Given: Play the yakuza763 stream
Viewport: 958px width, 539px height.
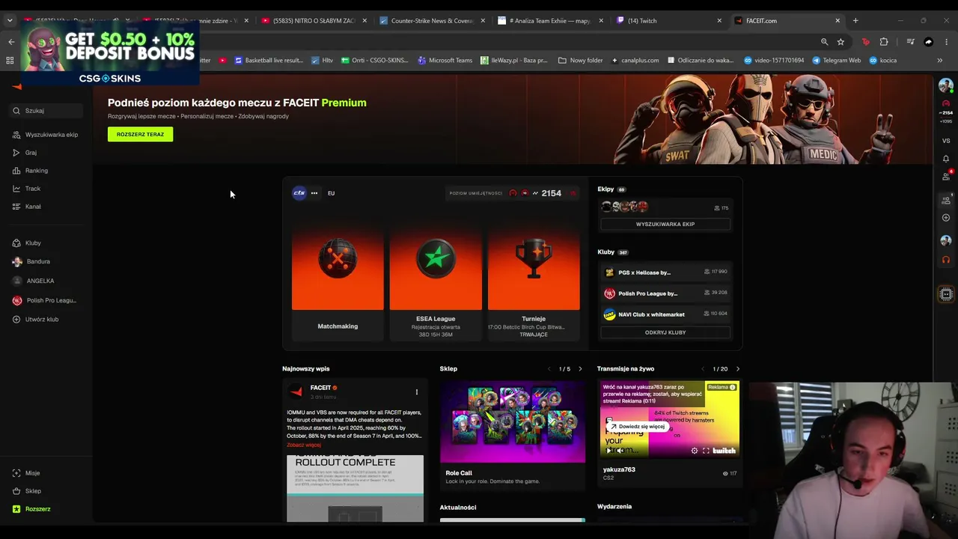Looking at the screenshot, I should click(609, 451).
